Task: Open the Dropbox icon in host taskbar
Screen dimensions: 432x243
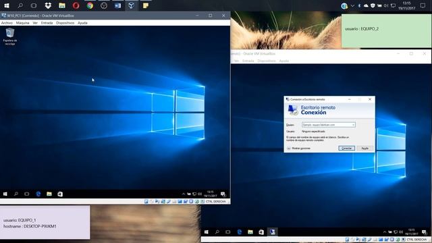Action: point(48,5)
